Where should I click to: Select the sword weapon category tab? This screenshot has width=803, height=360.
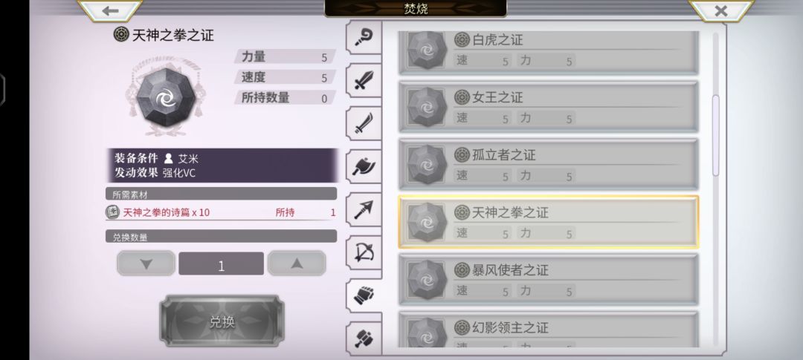point(364,80)
